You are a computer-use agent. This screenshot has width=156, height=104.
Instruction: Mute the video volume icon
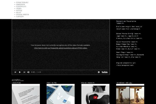[28, 72]
